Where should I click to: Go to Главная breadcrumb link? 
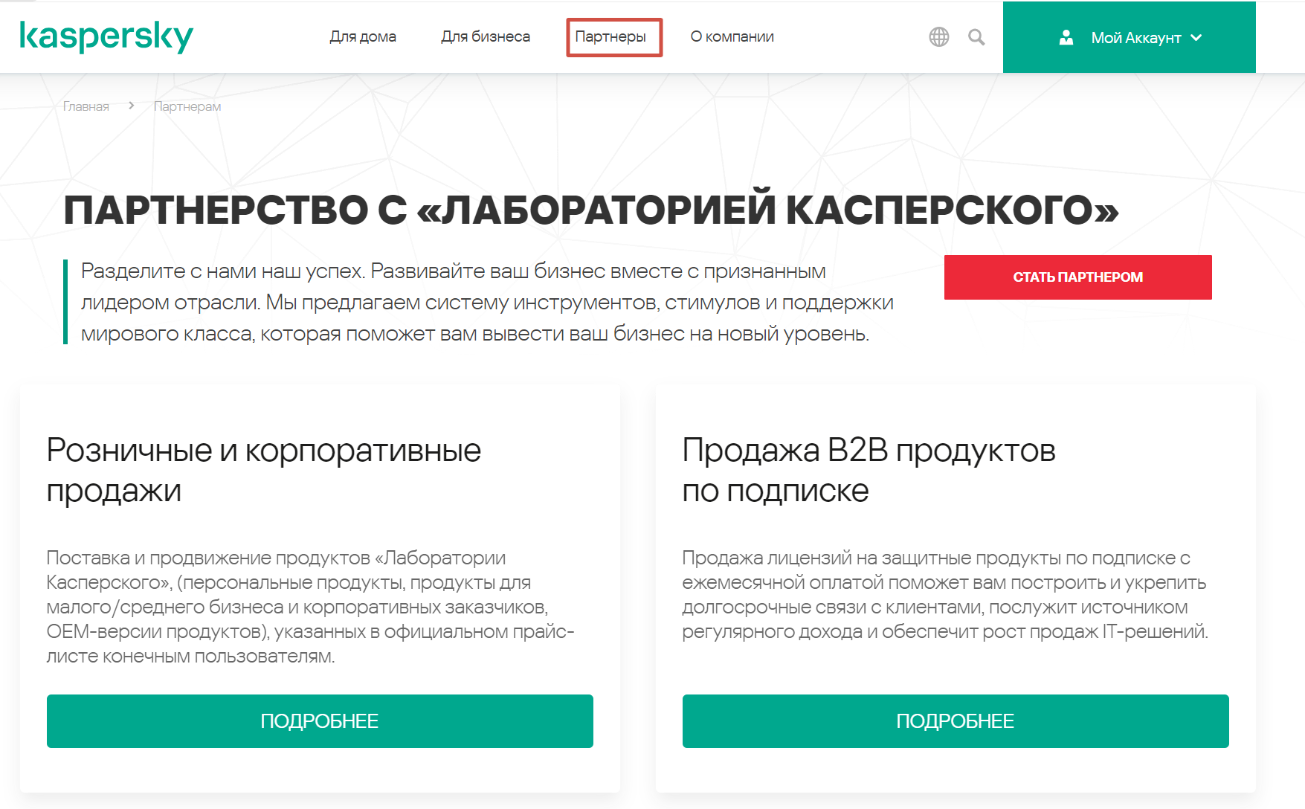click(86, 106)
